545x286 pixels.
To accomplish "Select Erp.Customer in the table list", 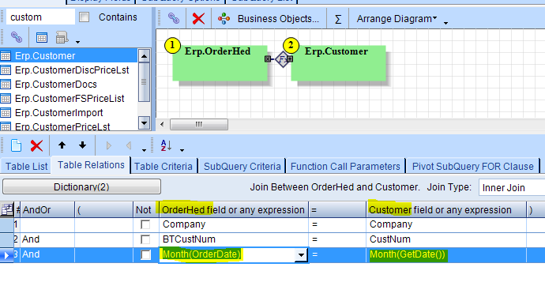I will [69, 55].
